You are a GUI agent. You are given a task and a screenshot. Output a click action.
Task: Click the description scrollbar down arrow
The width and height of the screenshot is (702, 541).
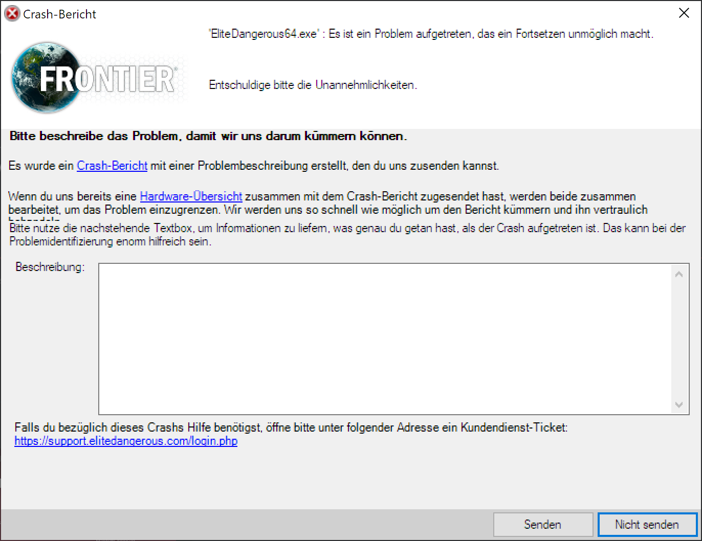coord(679,404)
